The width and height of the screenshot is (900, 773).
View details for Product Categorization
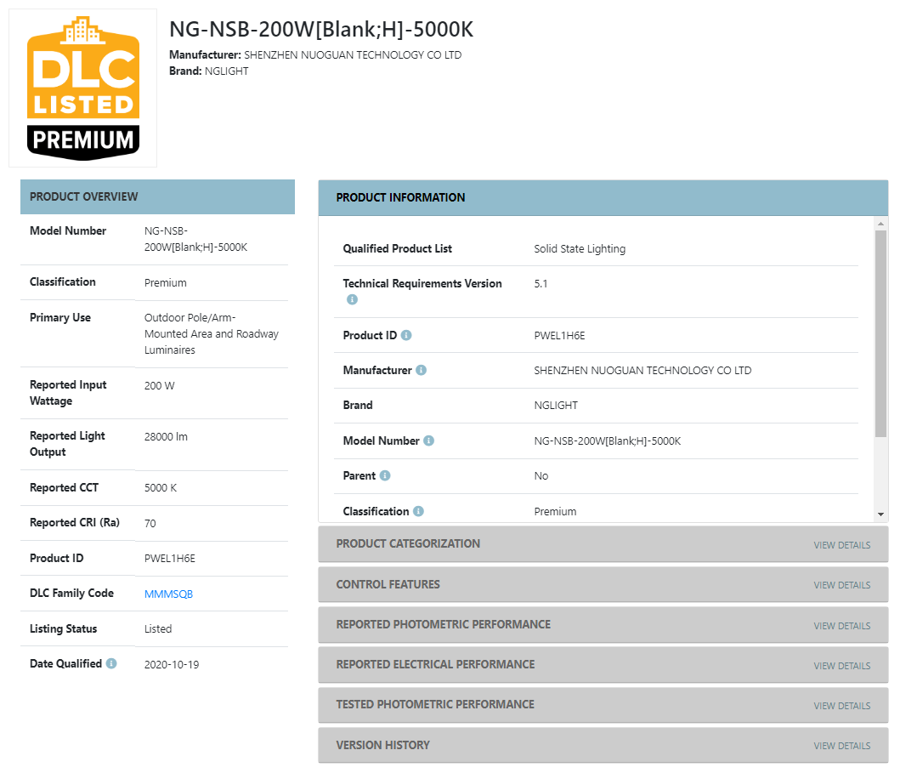pyautogui.click(x=841, y=545)
